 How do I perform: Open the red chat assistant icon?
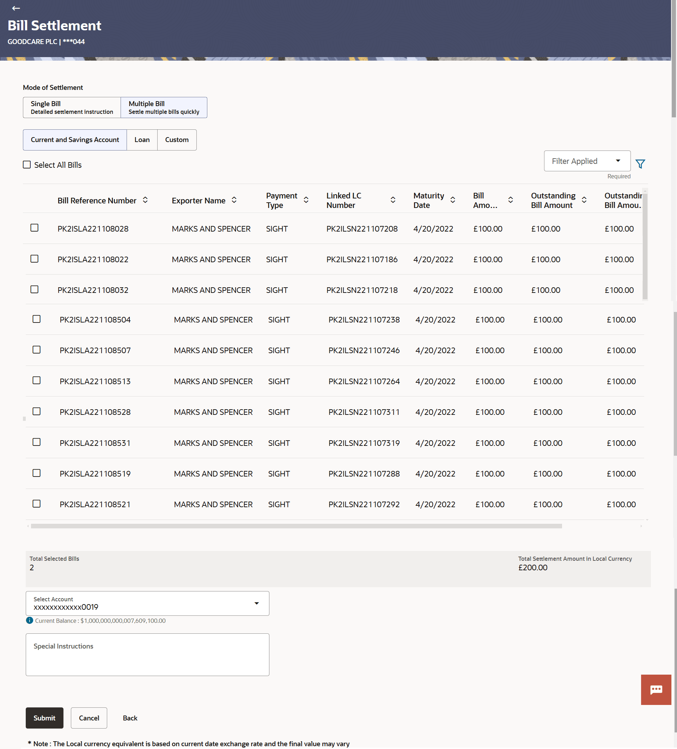655,690
